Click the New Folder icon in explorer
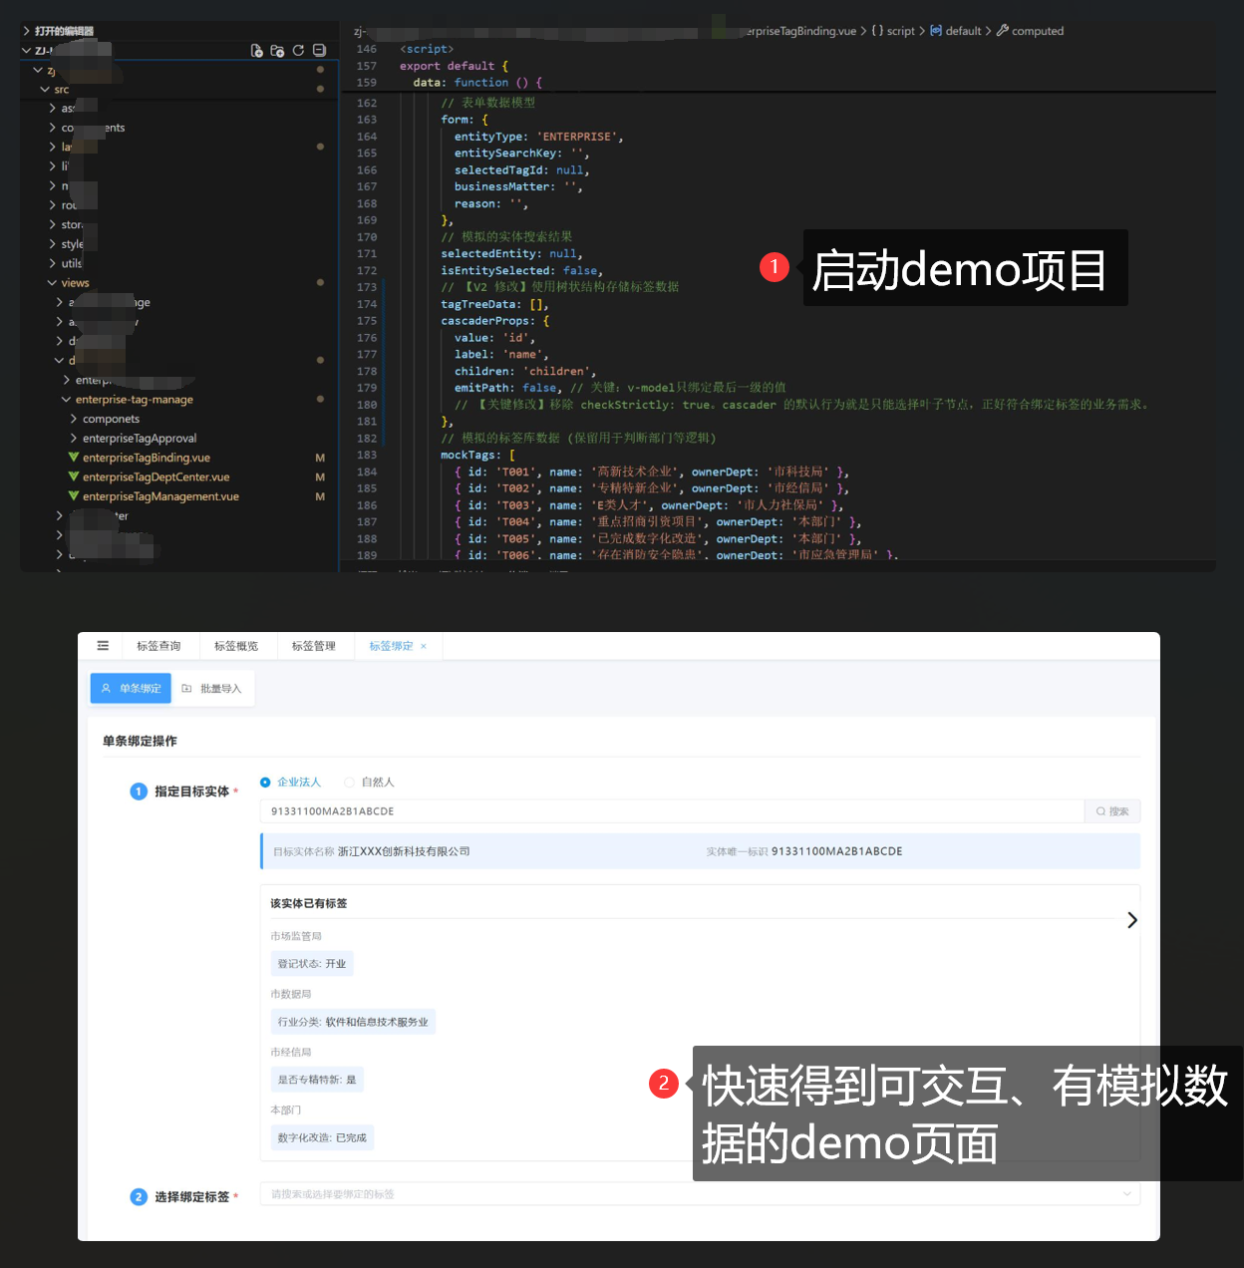The width and height of the screenshot is (1244, 1268). click(277, 51)
